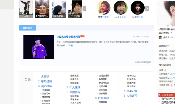Click the blue triangle badge next to 五明摆渡人
The height and width of the screenshot is (104, 175).
(171, 74)
